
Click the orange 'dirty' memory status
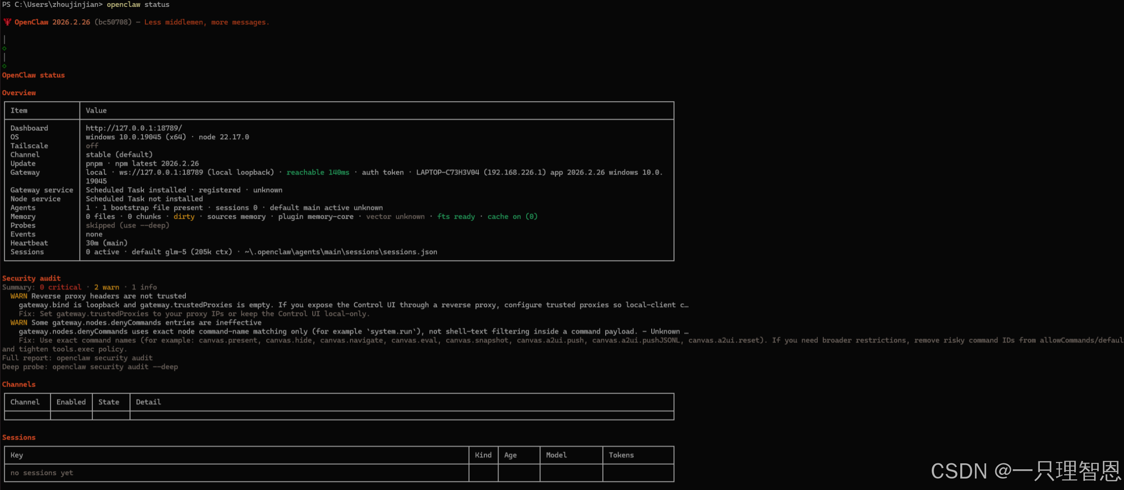[184, 217]
